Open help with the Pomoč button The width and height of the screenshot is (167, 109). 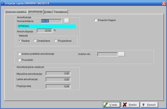(149, 105)
